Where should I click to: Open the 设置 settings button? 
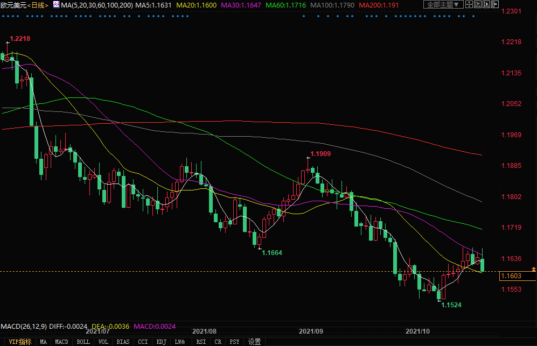255,342
